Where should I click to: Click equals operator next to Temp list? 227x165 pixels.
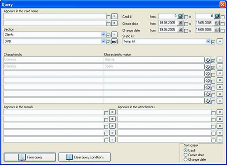(x=220, y=41)
